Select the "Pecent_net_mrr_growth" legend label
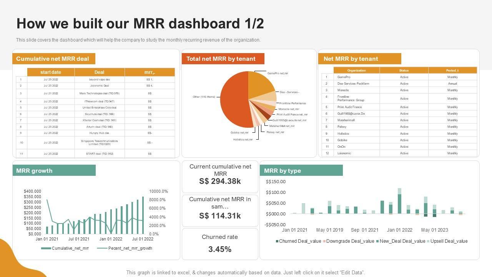Viewport: 492px width, 277px height. tap(130, 249)
